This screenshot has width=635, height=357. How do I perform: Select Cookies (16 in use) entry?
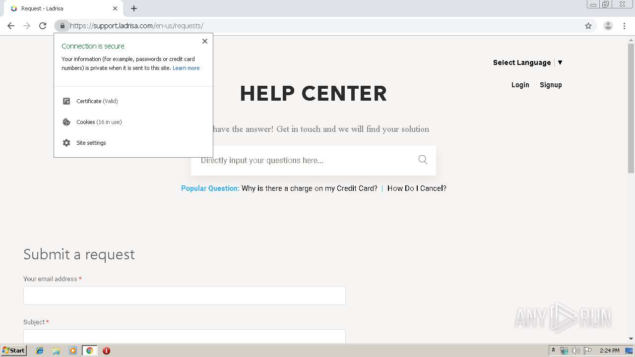click(x=133, y=122)
